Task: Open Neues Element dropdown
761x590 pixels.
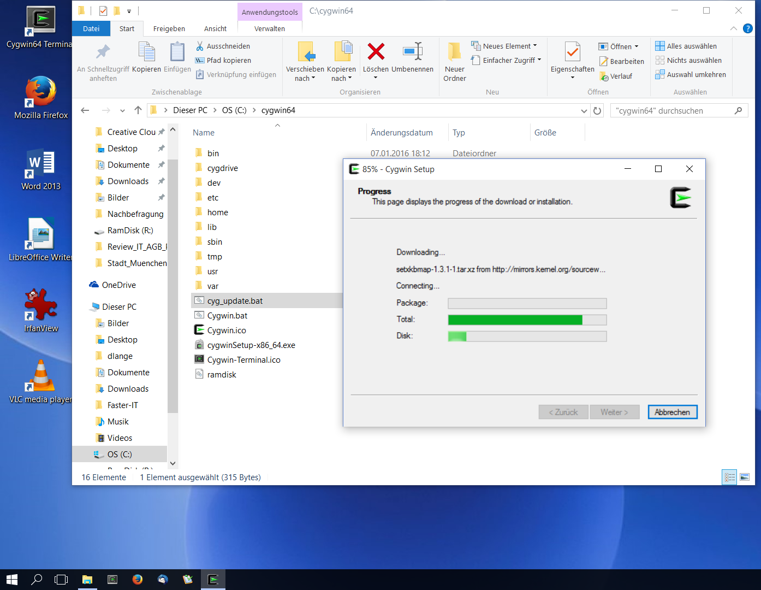Action: coord(535,46)
